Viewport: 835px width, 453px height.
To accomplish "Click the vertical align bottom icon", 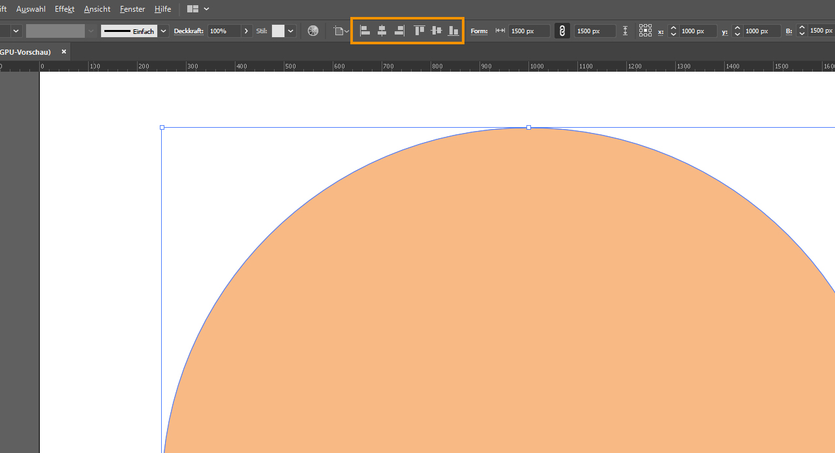I will click(x=453, y=31).
